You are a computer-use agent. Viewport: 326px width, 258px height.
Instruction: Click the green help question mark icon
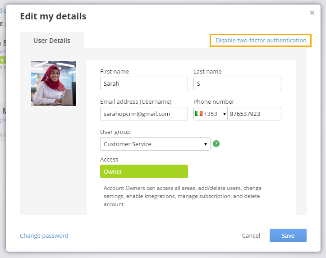[x=216, y=143]
